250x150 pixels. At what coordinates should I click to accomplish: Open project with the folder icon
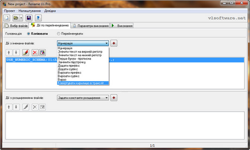click(x=16, y=18)
